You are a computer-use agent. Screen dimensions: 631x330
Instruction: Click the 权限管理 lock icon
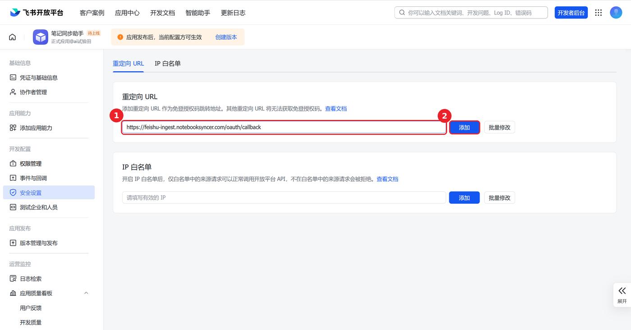(x=13, y=163)
